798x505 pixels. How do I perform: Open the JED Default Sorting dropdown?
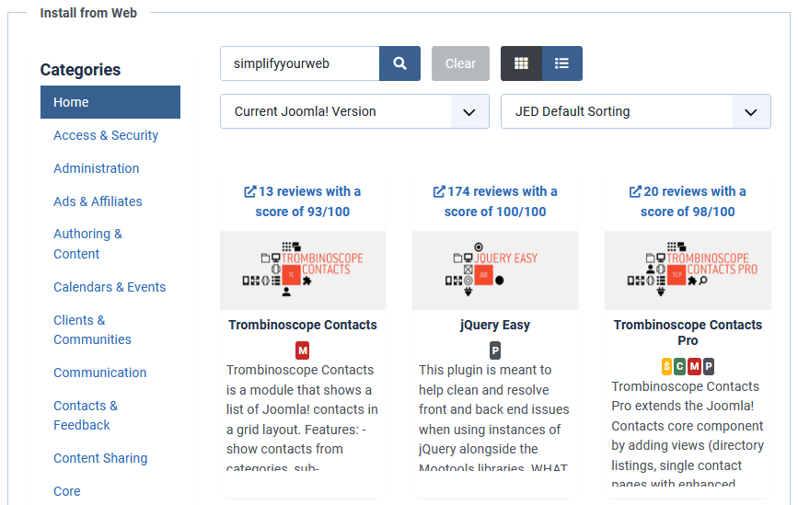(x=635, y=111)
